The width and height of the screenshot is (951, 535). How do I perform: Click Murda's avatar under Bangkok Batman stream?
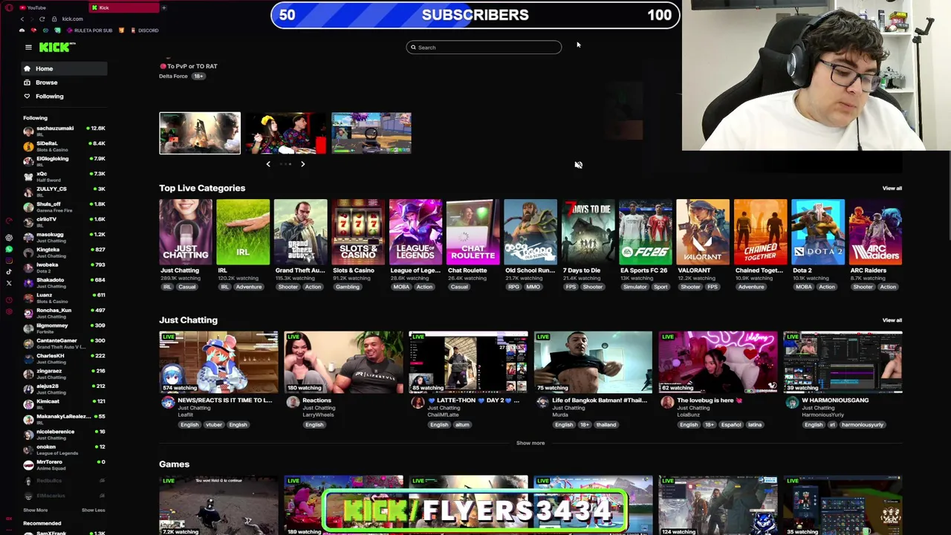click(542, 403)
